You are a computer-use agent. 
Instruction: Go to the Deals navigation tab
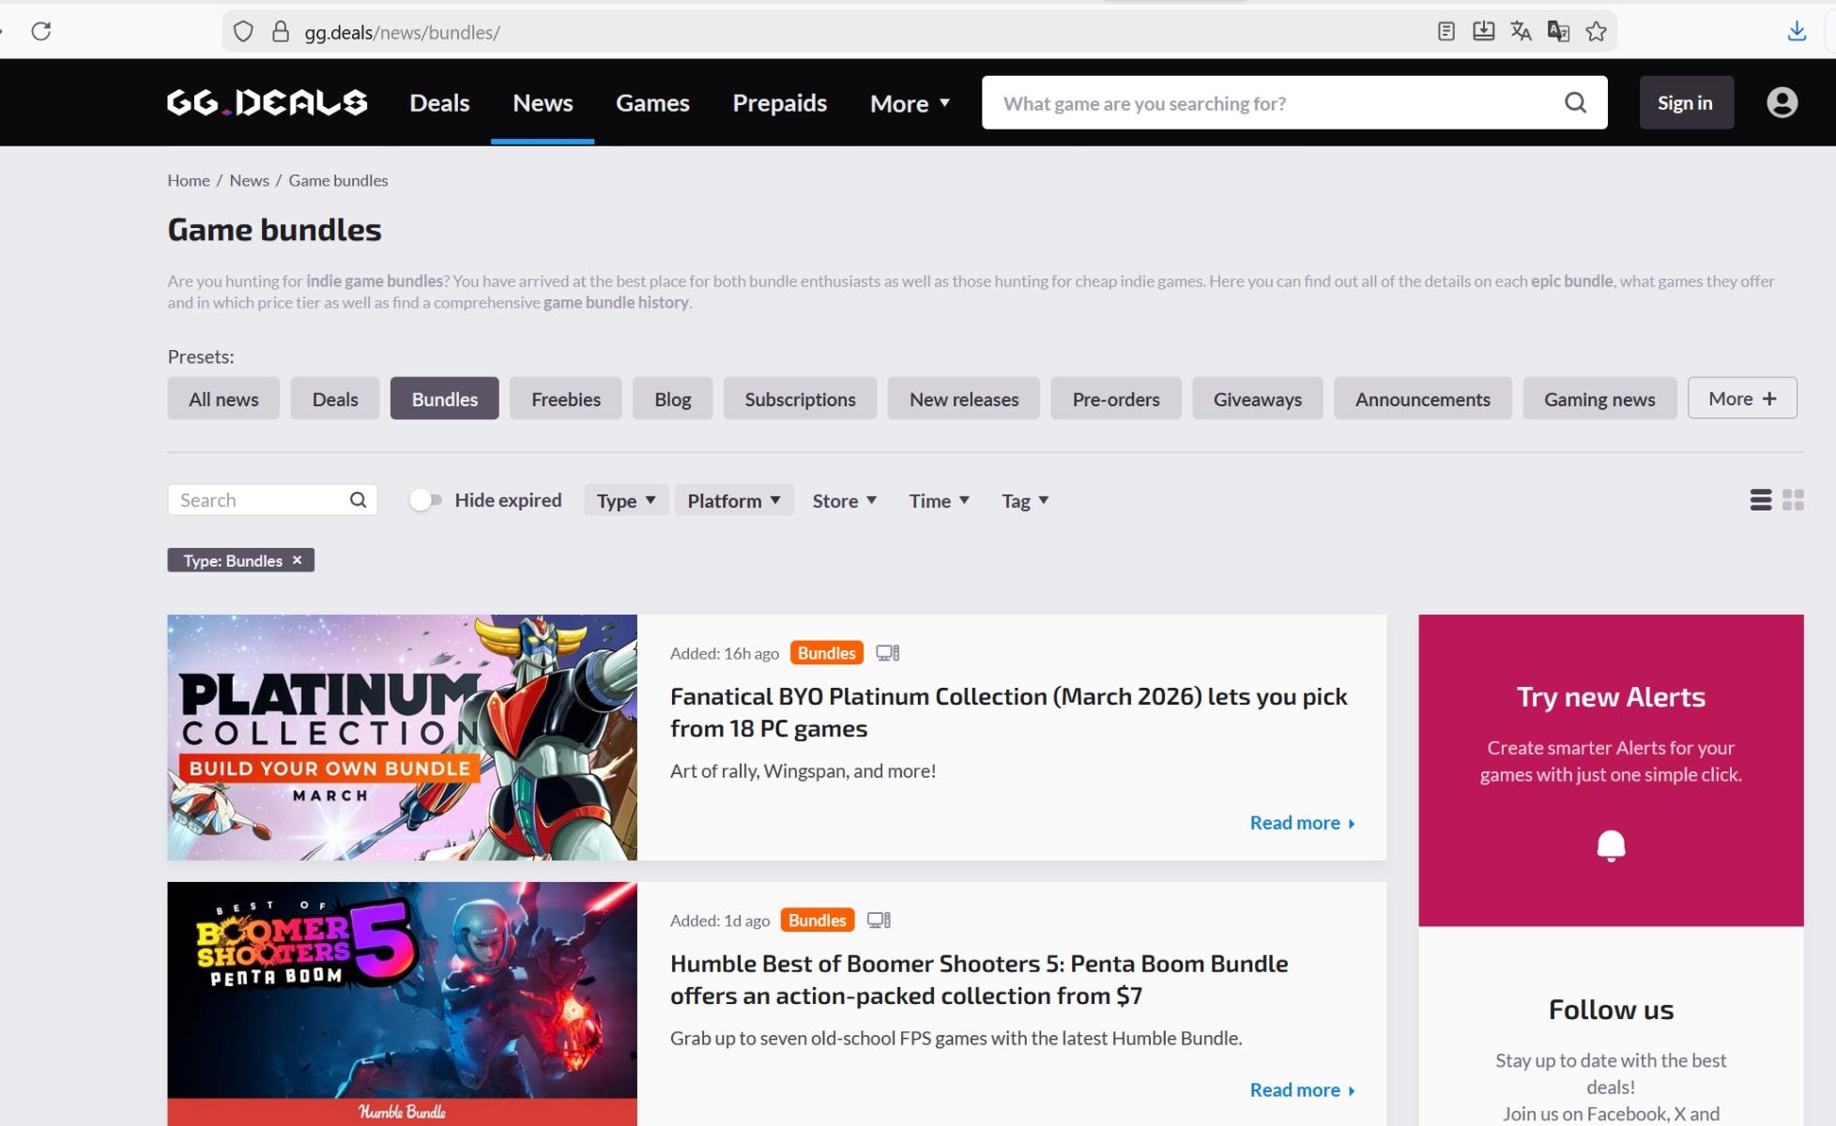[x=439, y=102]
